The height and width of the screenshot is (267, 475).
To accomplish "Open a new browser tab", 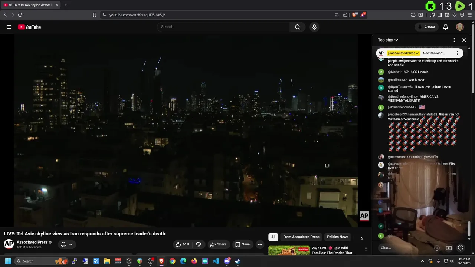I will coord(66,5).
